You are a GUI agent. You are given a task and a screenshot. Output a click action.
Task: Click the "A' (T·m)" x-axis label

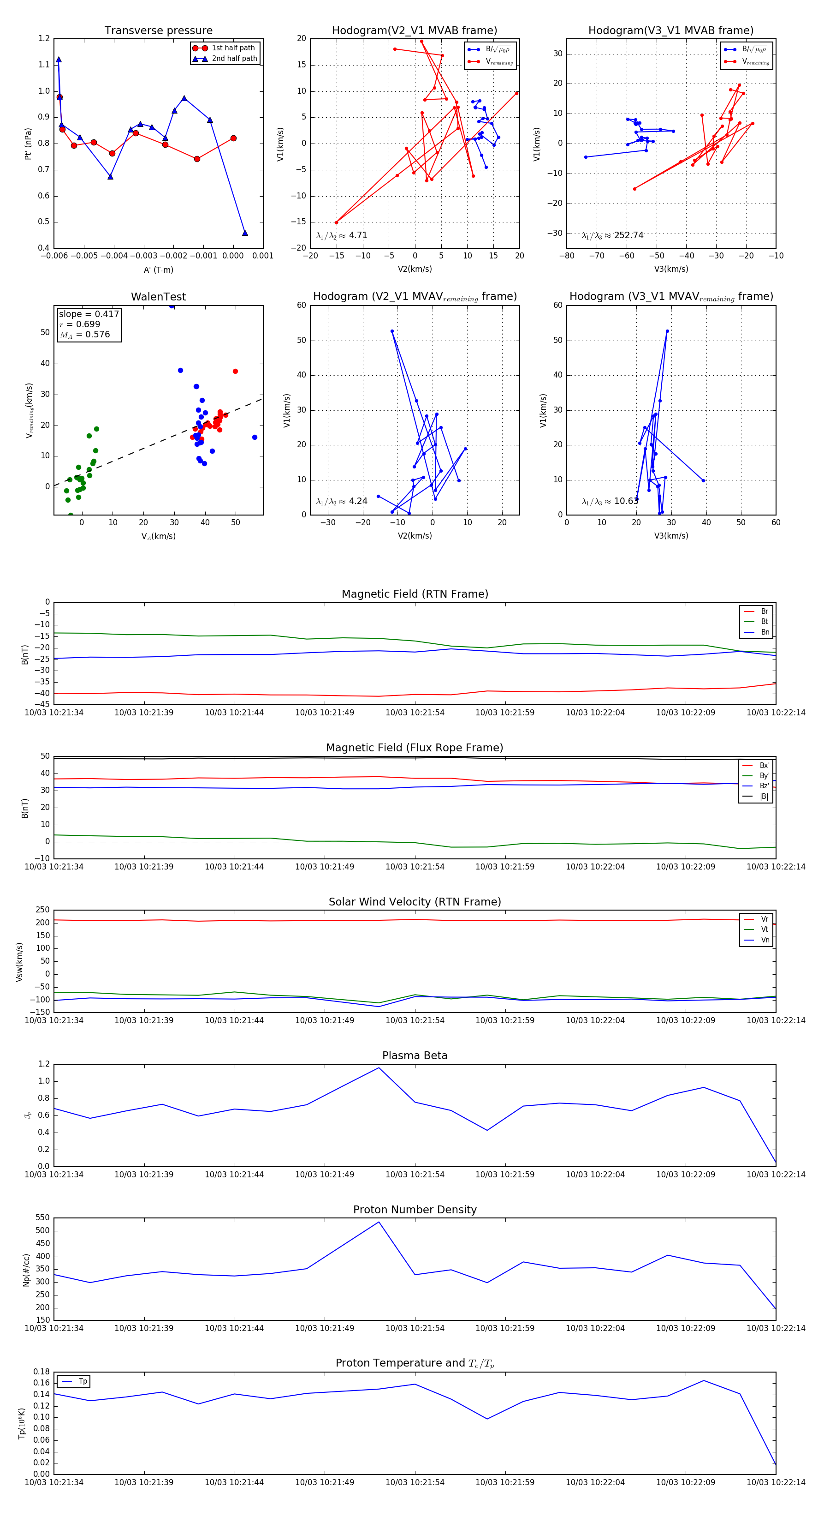click(158, 270)
